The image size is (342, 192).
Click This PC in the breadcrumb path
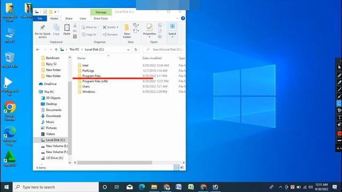tap(74, 50)
